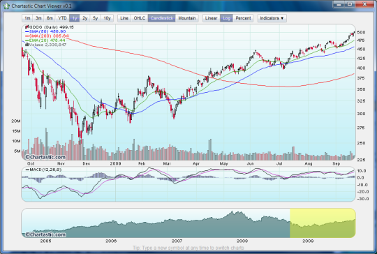Switch range to 3m
Image resolution: width=377 pixels, height=254 pixels.
coord(38,18)
